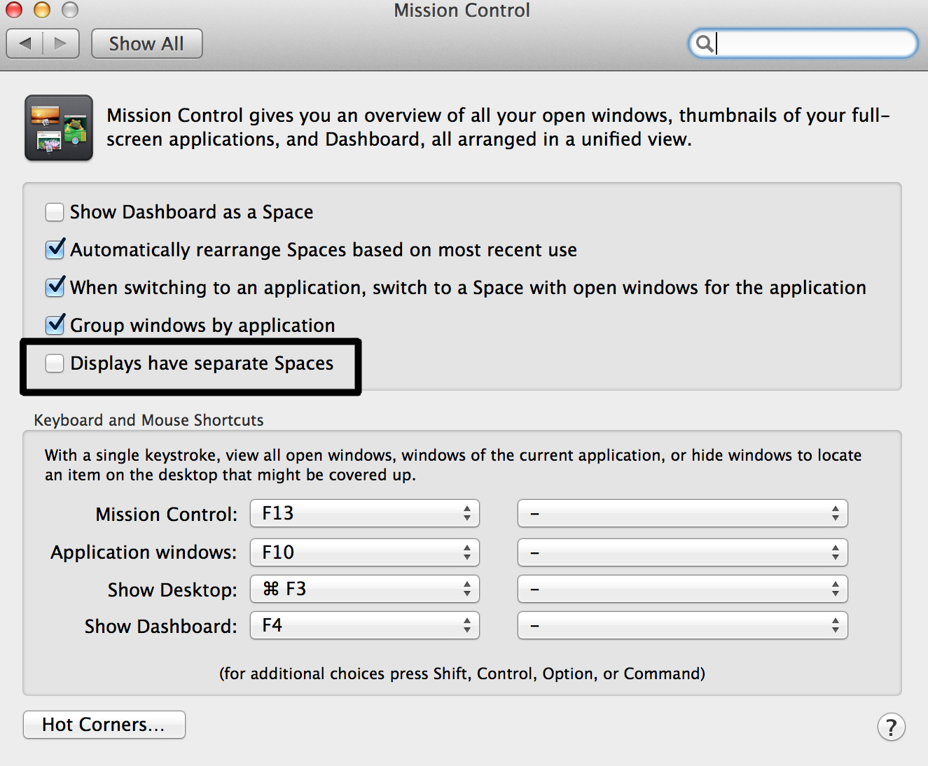This screenshot has width=928, height=766.
Task: Click the Keyboard and Mouse Shortcuts heading
Action: coord(148,420)
